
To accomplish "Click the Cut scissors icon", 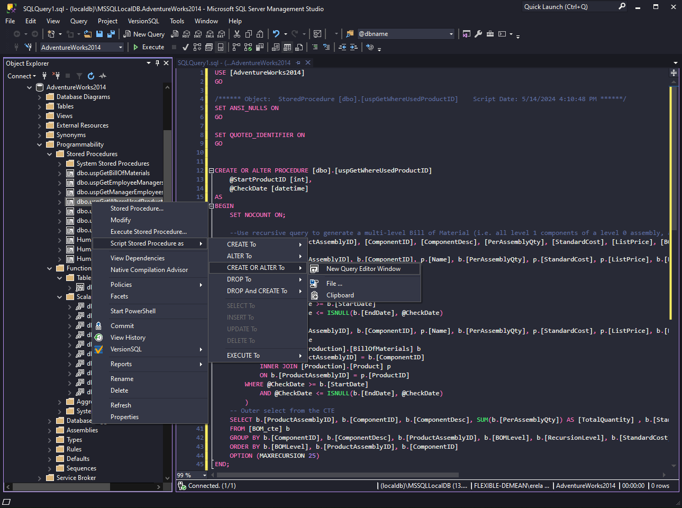I will [x=237, y=34].
